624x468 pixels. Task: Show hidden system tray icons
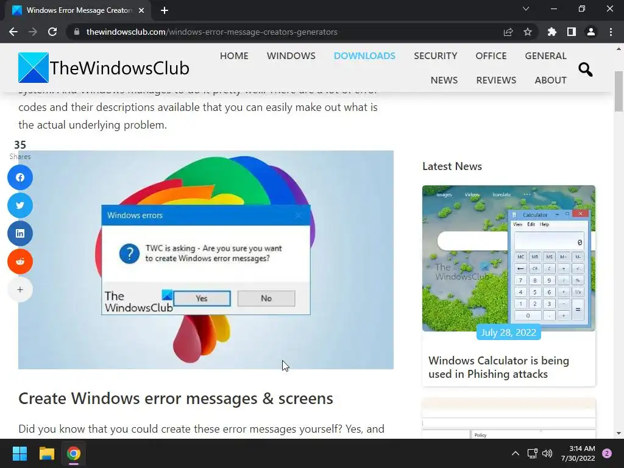coord(515,453)
